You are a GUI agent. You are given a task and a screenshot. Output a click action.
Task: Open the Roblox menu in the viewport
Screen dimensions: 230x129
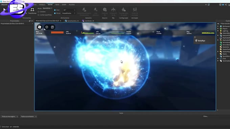(40, 27)
